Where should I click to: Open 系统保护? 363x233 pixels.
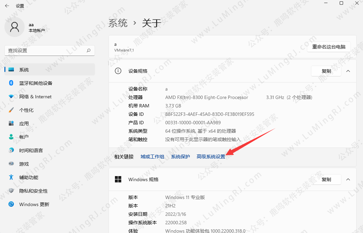(180, 156)
